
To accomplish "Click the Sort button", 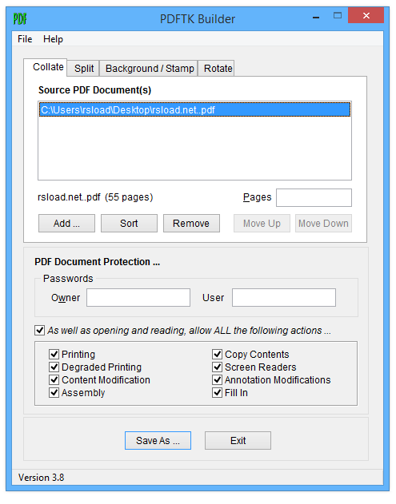I will (x=129, y=224).
